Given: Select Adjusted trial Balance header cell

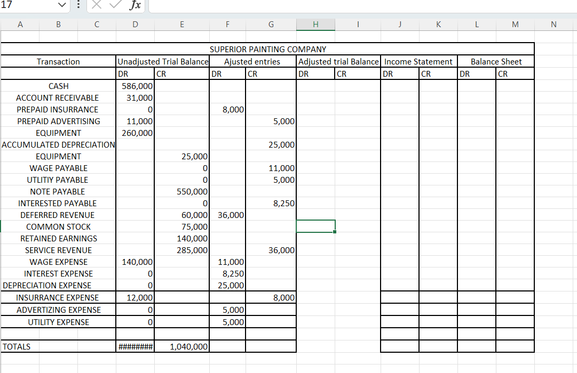Looking at the screenshot, I should 338,61.
